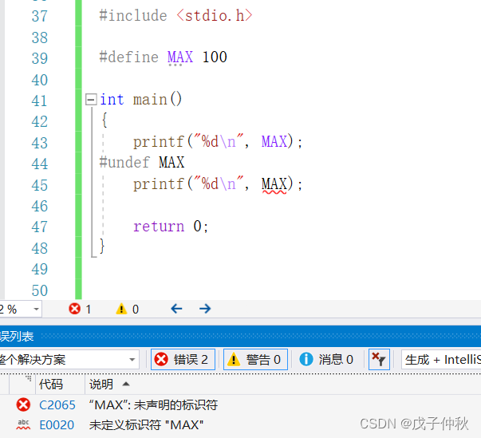Click the yellow warning count icon in editor status
Screen dimensions: 481x438
[121, 309]
